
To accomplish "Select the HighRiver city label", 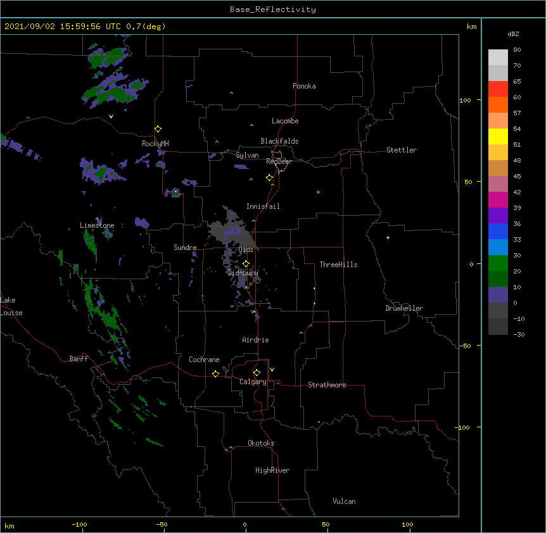I will [x=272, y=470].
